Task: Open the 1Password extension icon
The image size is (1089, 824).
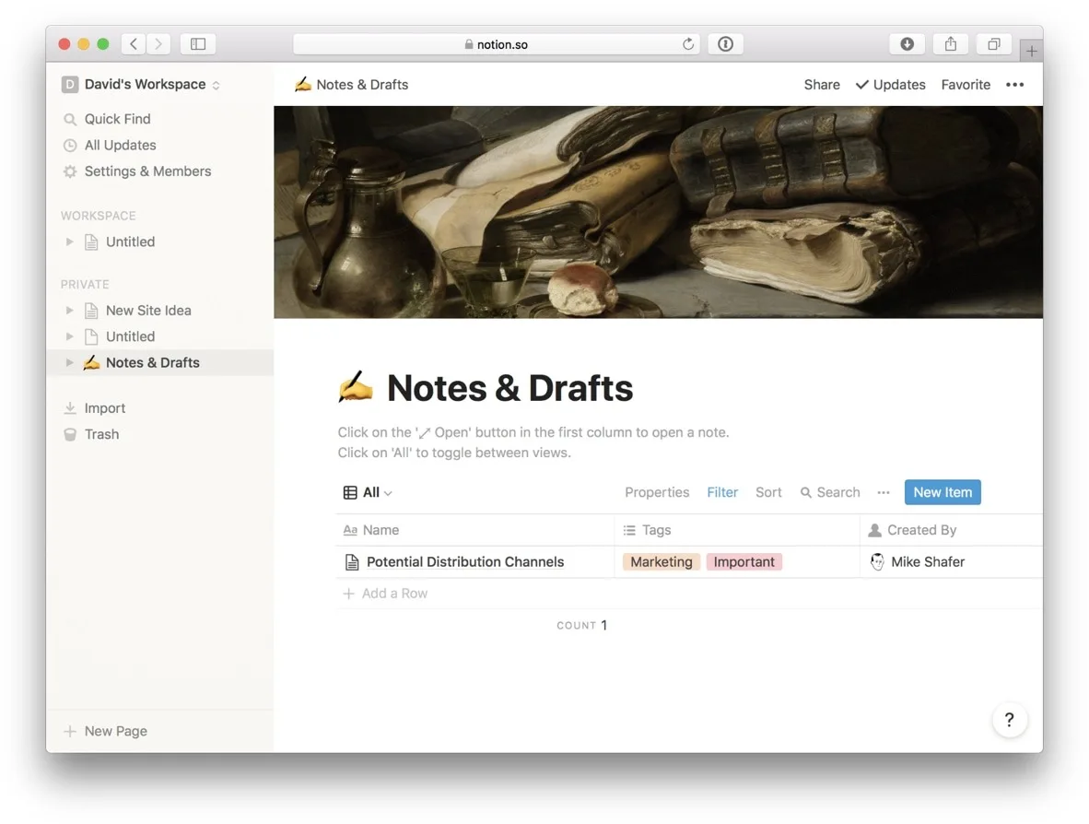Action: [726, 43]
